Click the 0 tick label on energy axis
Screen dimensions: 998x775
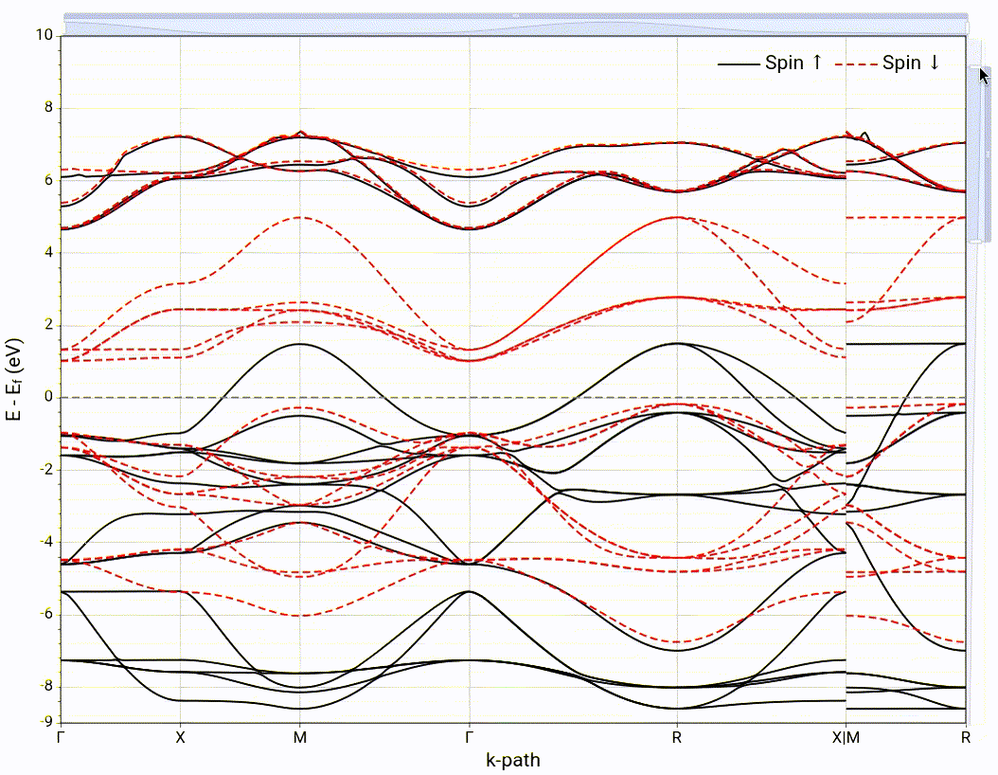click(49, 397)
